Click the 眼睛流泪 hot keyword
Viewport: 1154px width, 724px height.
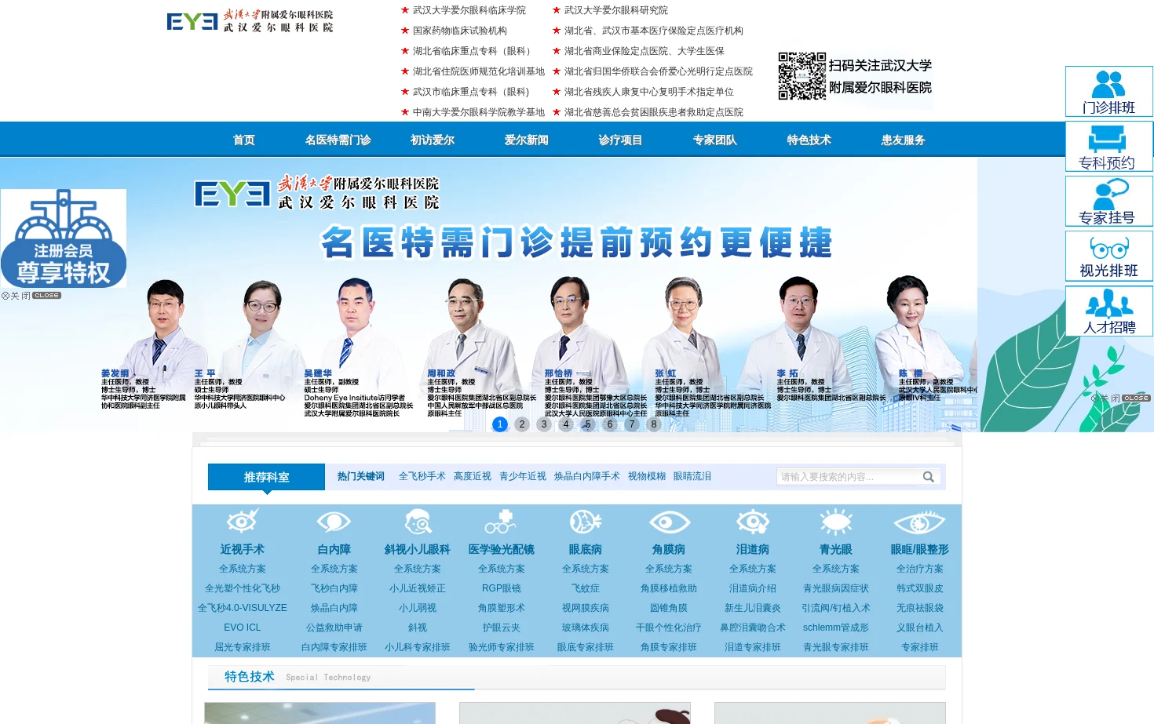pyautogui.click(x=692, y=476)
